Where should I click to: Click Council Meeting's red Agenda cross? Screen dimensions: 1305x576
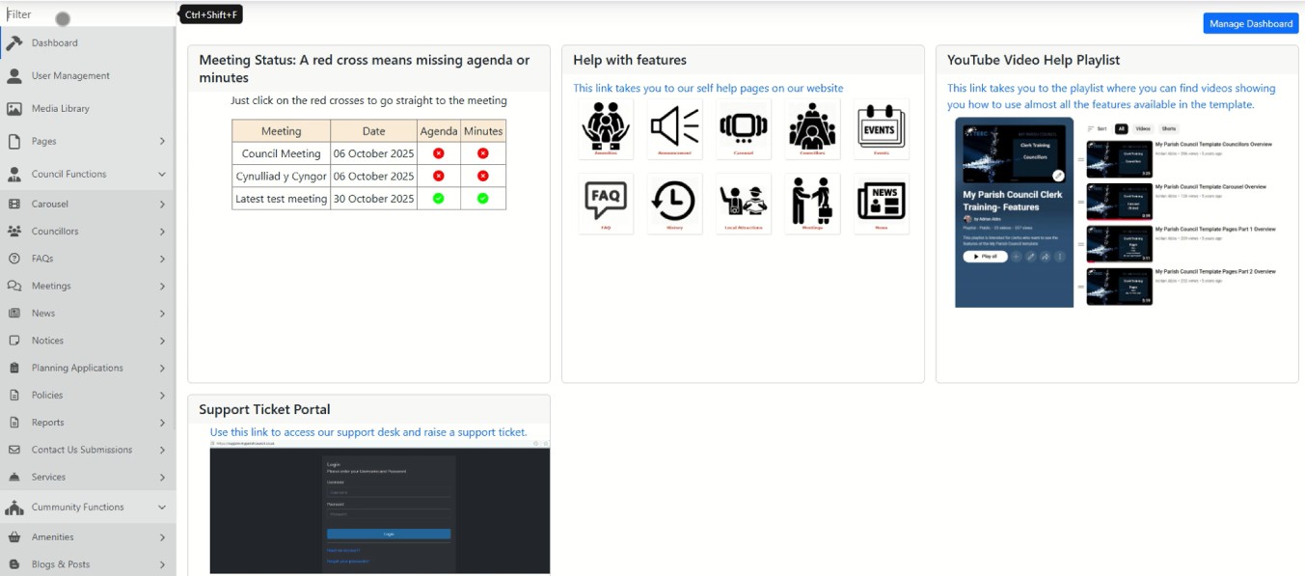click(439, 153)
